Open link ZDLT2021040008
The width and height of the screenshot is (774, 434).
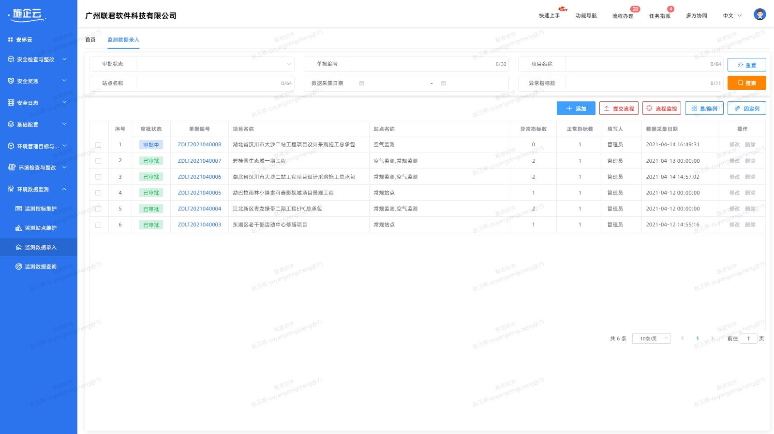[199, 144]
